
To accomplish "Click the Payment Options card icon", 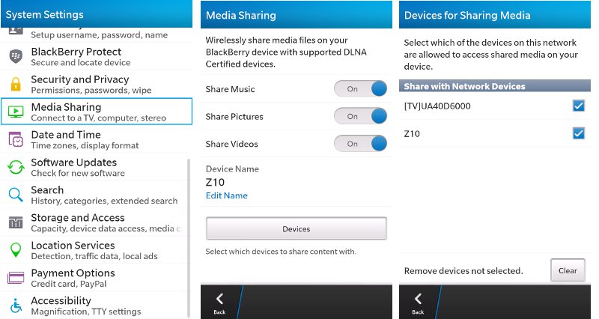I will tap(16, 278).
